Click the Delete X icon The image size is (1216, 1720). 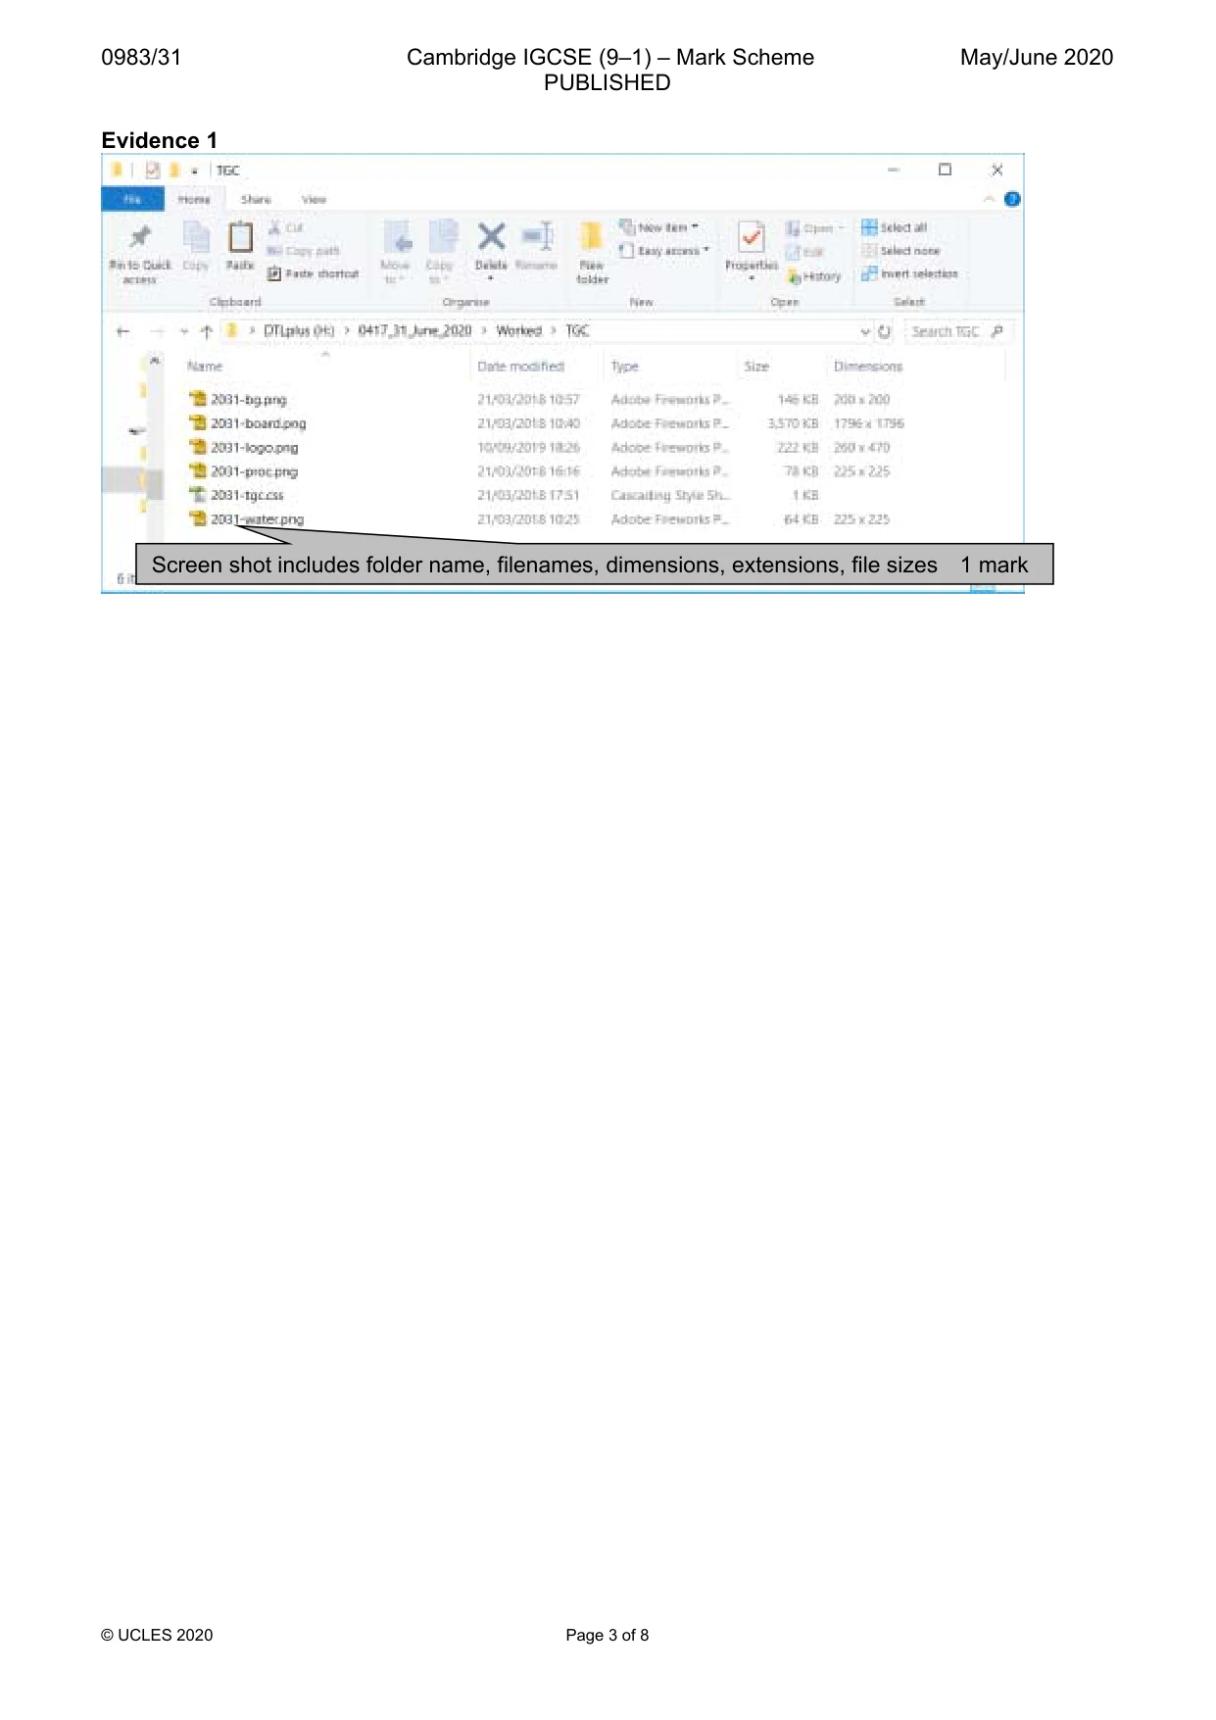click(x=491, y=236)
